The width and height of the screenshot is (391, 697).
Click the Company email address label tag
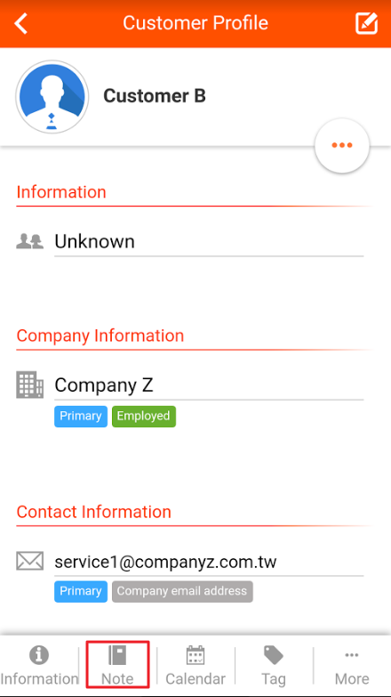(x=182, y=592)
